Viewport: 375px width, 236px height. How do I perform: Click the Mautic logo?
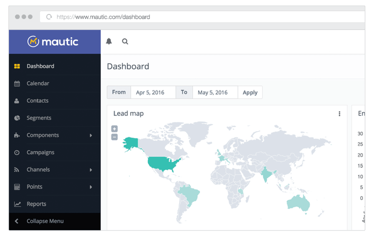click(53, 42)
